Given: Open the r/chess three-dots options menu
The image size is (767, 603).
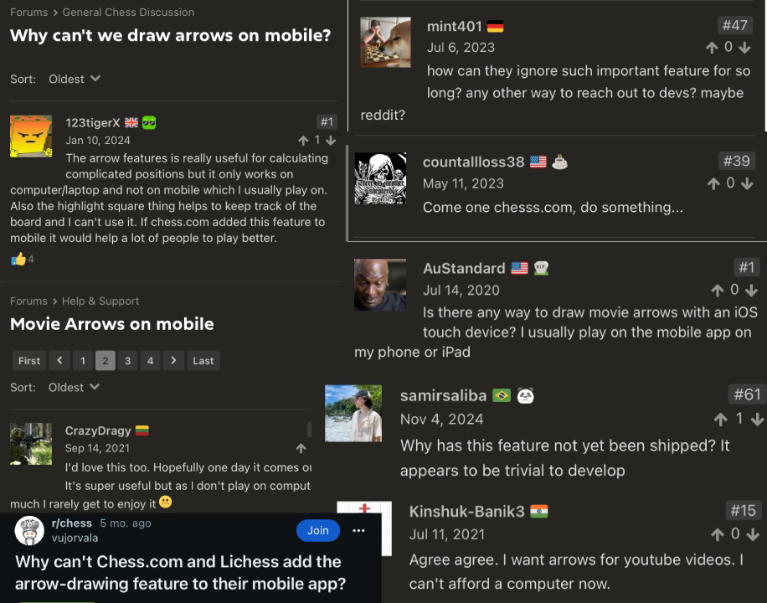Looking at the screenshot, I should (358, 531).
